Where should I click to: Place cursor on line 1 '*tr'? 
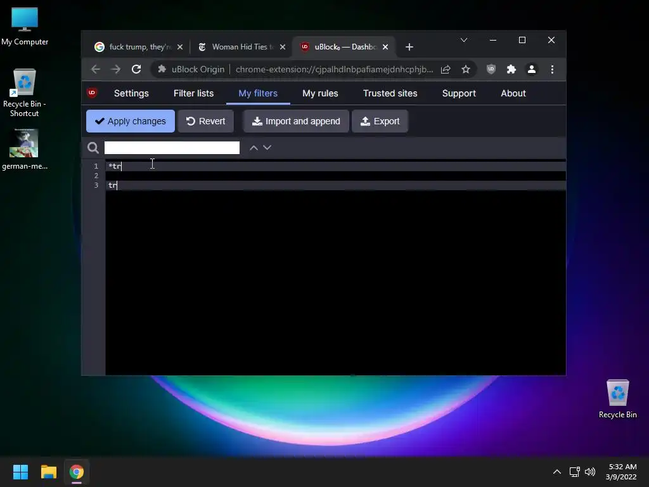(x=115, y=166)
